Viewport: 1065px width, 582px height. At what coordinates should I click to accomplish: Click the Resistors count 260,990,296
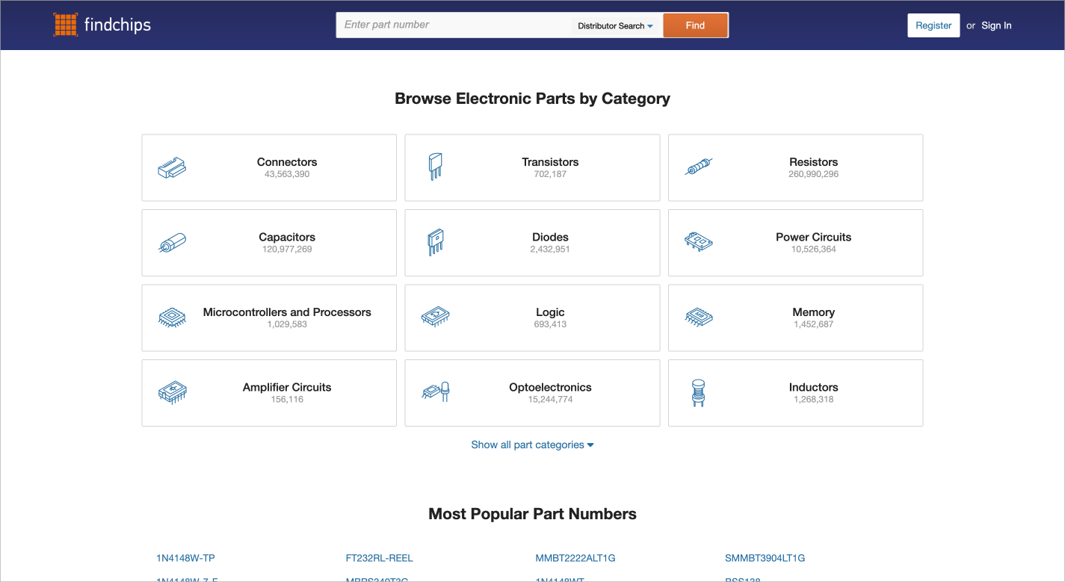(813, 174)
